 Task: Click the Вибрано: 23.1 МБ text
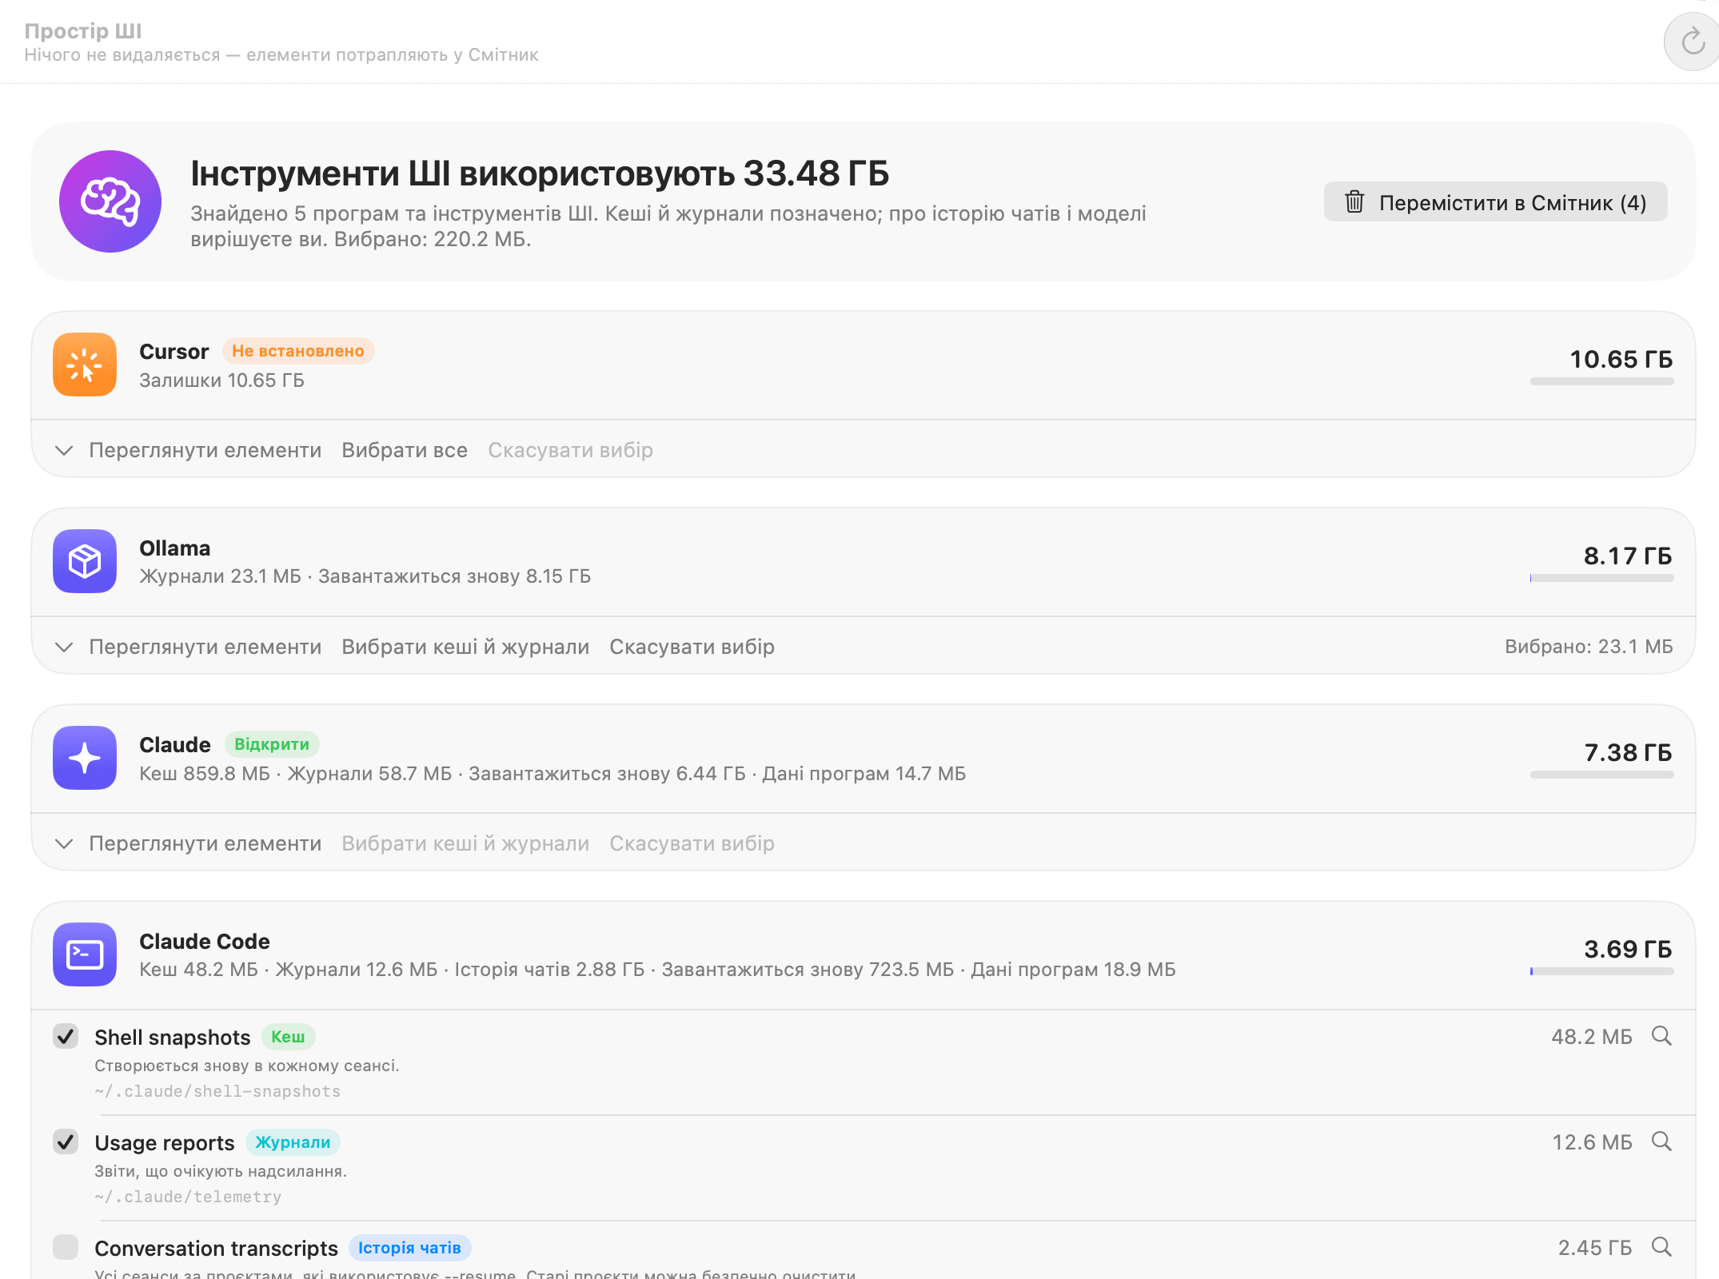pos(1589,647)
